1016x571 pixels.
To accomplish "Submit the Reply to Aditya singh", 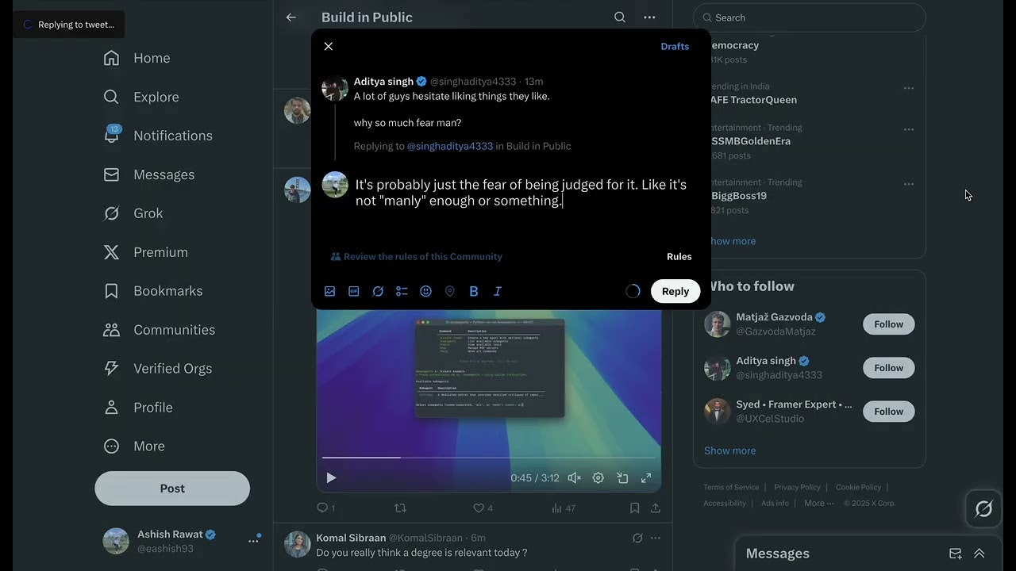I will point(675,291).
